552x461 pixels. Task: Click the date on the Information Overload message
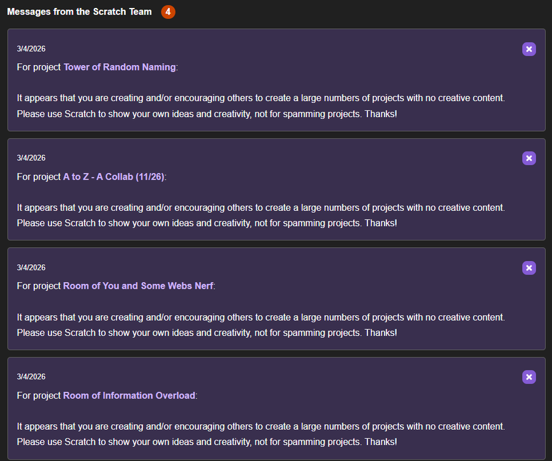31,377
